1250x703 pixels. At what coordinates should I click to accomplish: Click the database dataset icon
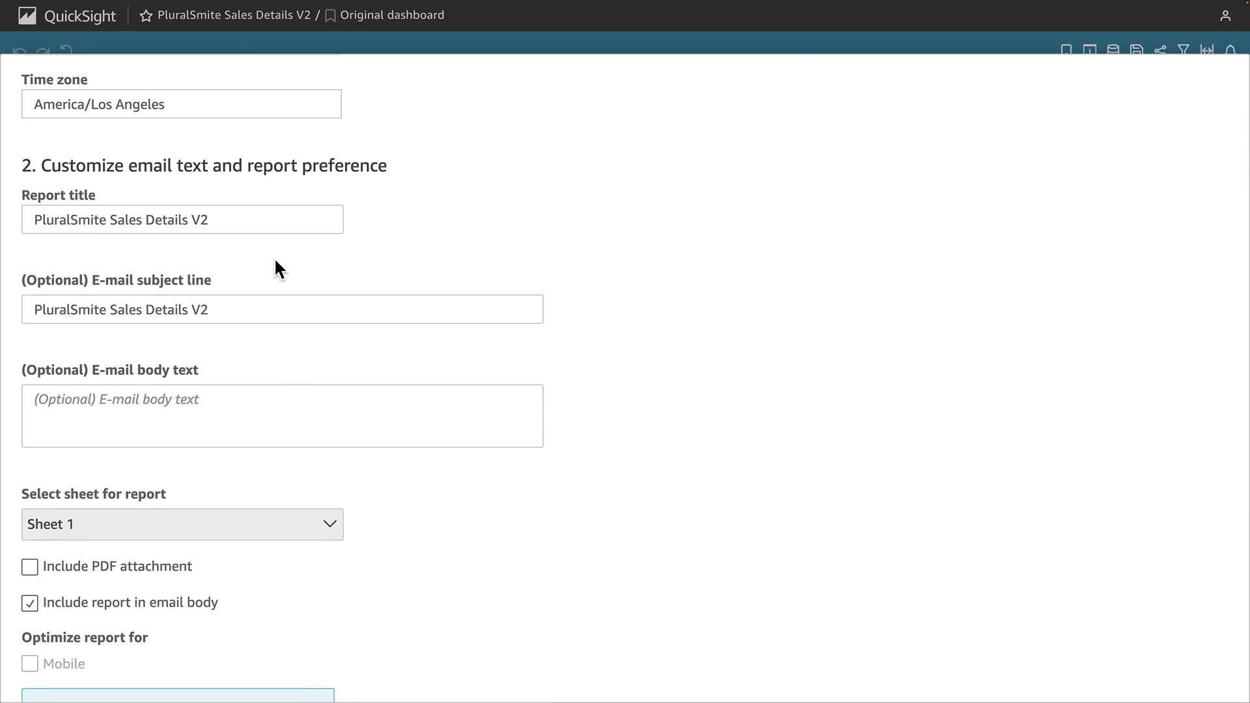(1113, 50)
